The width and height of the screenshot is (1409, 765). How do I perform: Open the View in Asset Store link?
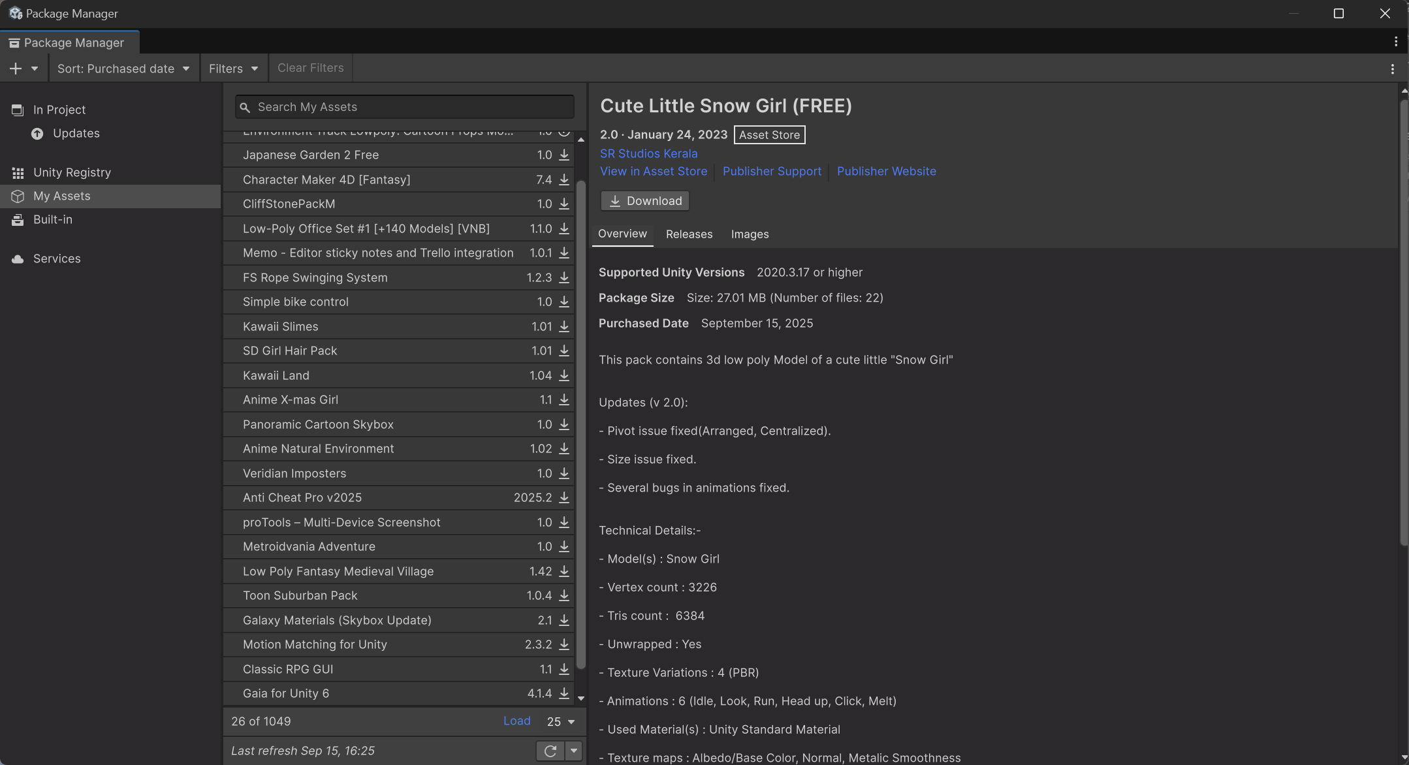click(653, 171)
